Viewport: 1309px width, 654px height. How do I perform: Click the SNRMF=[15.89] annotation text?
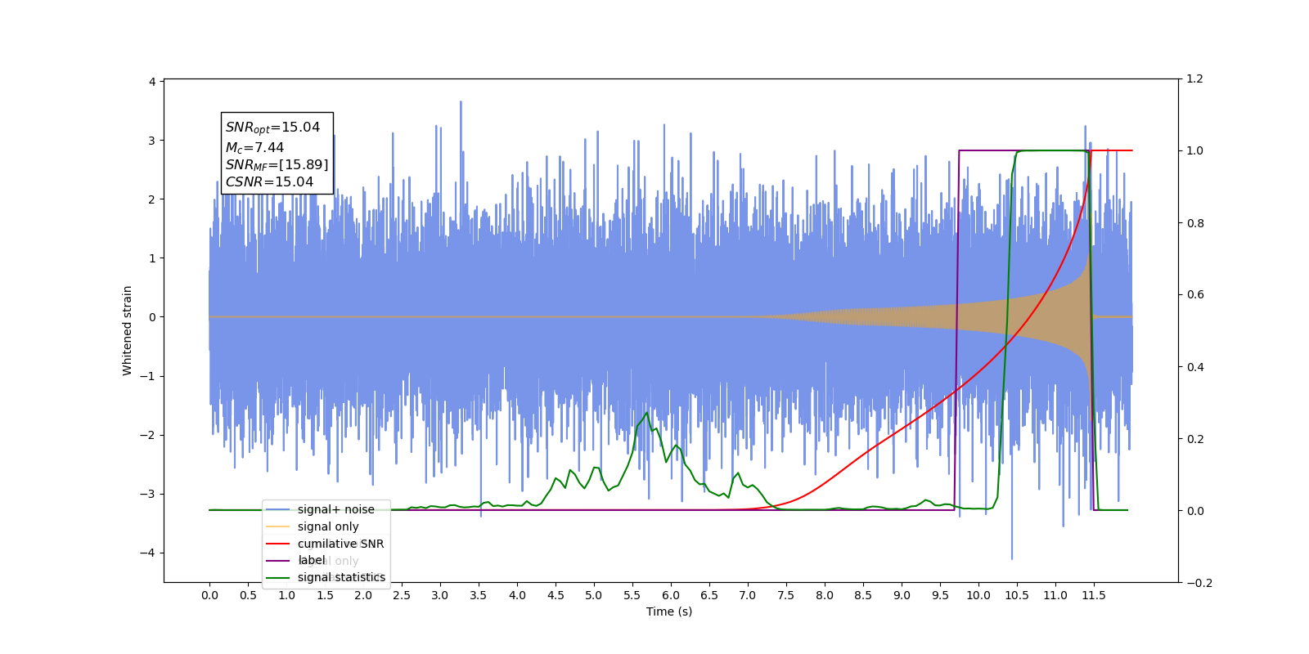[x=277, y=165]
